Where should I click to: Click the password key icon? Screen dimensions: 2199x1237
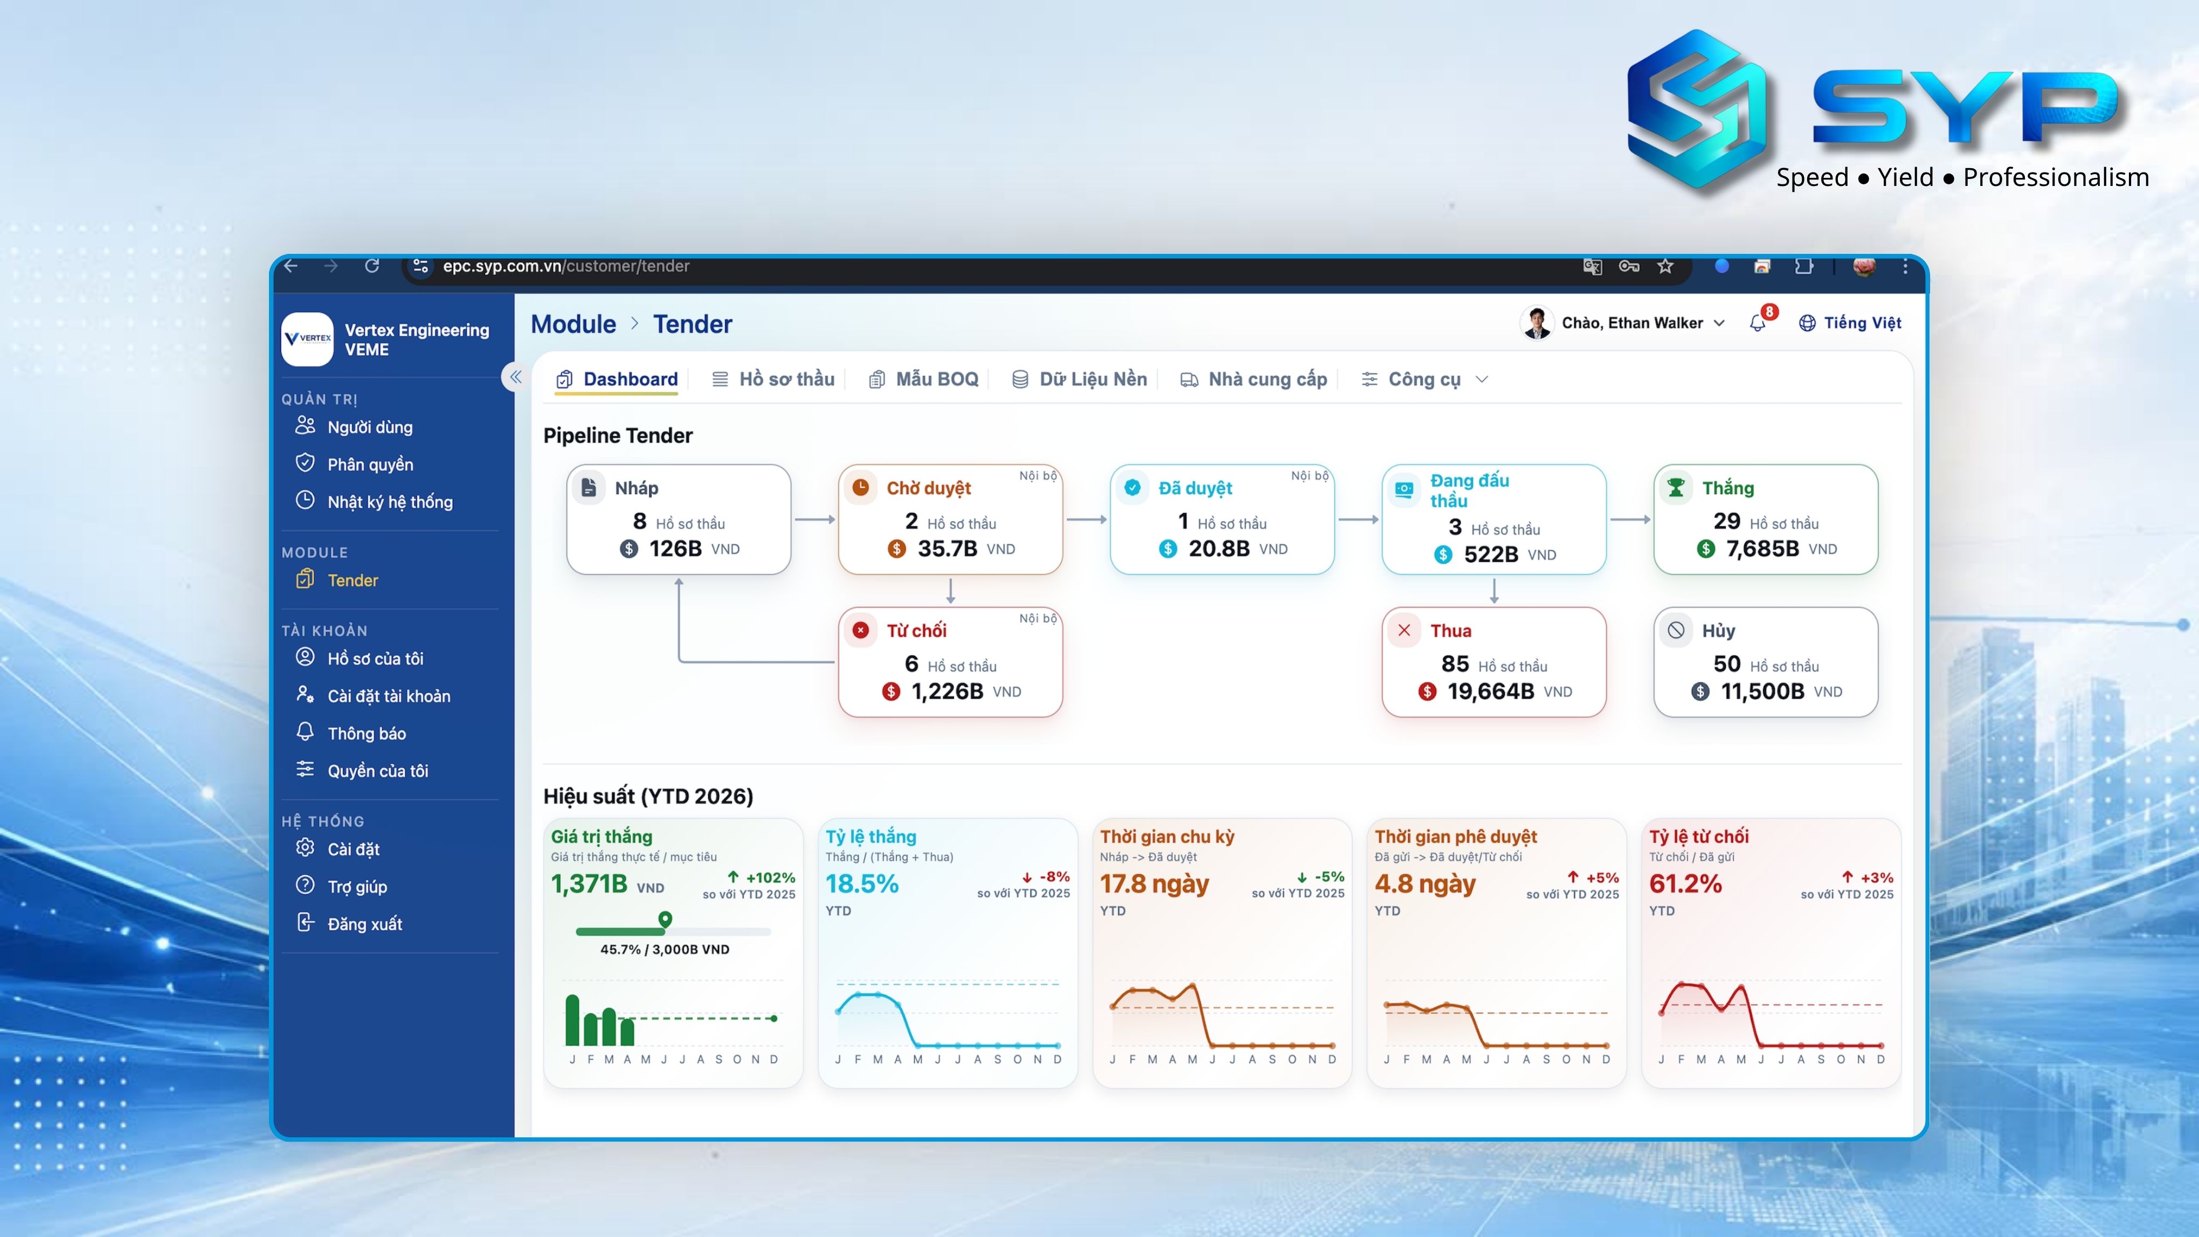tap(1629, 266)
